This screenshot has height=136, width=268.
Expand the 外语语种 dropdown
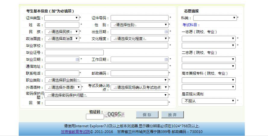(x=63, y=87)
